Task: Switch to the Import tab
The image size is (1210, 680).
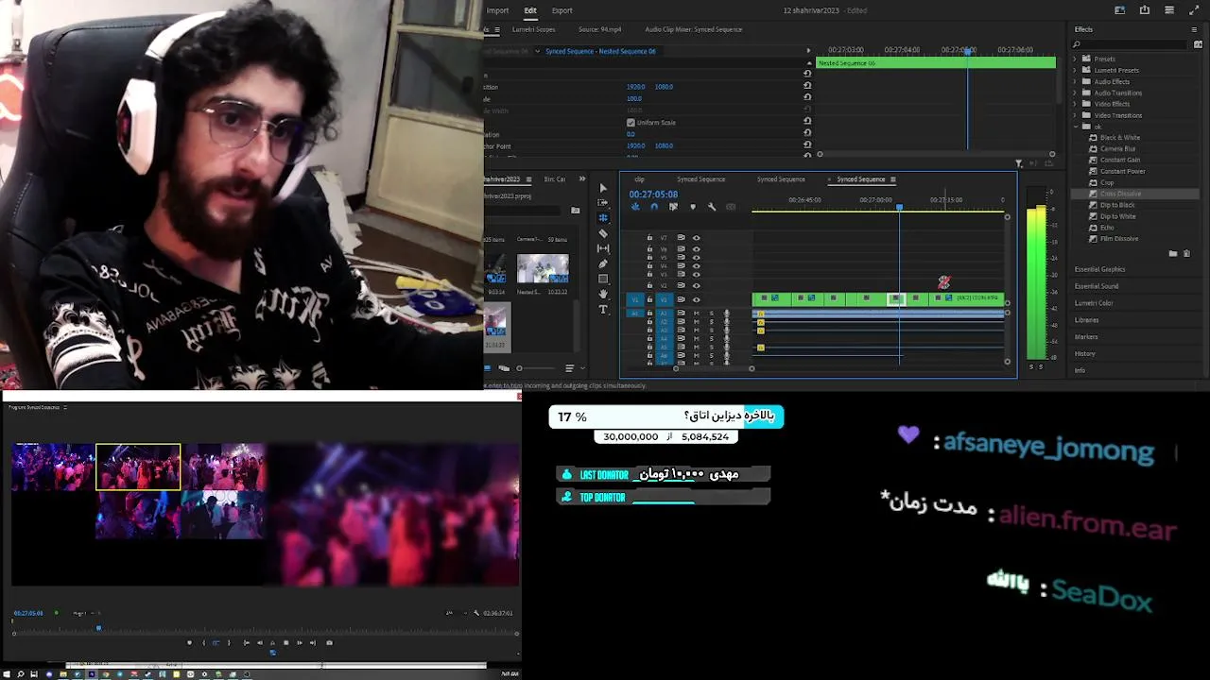Action: coord(497,10)
